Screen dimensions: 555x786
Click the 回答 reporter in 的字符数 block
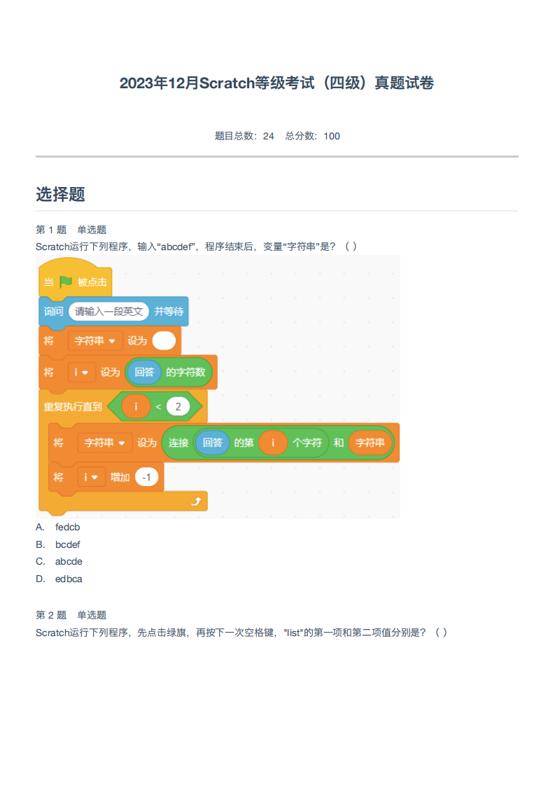144,373
